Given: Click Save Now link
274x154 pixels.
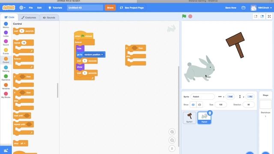Looking at the screenshot, I should [x=231, y=8].
